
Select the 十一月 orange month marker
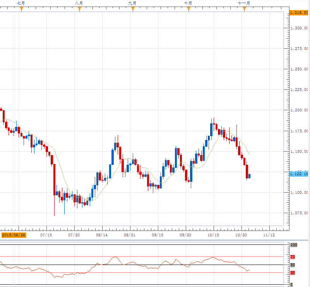coord(244,9)
